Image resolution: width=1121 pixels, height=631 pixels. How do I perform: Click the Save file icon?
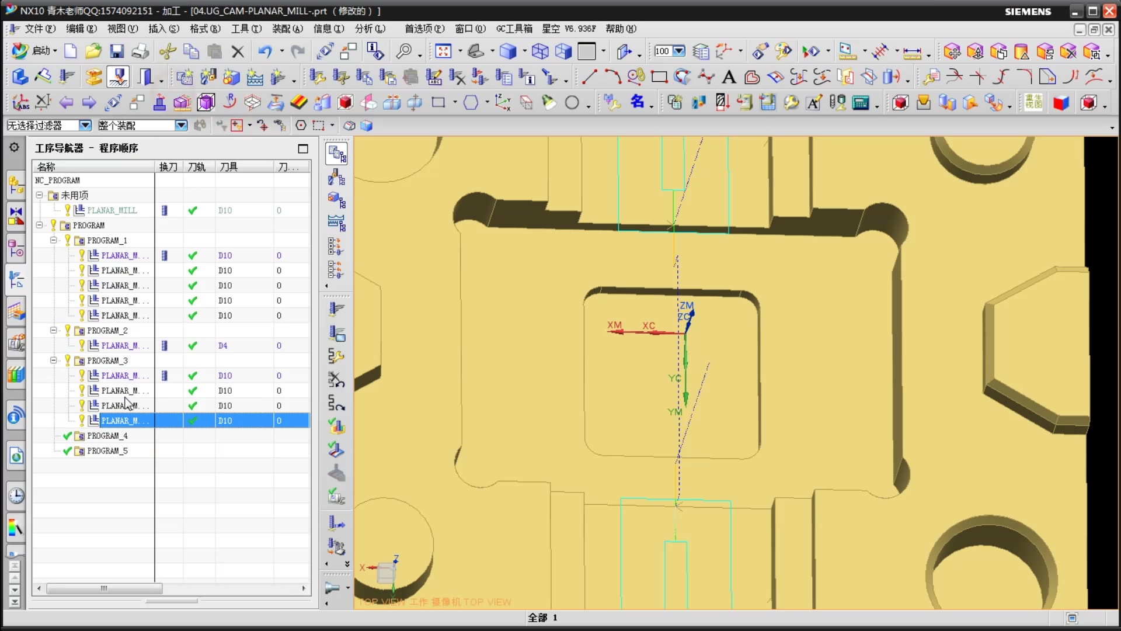pyautogui.click(x=117, y=51)
